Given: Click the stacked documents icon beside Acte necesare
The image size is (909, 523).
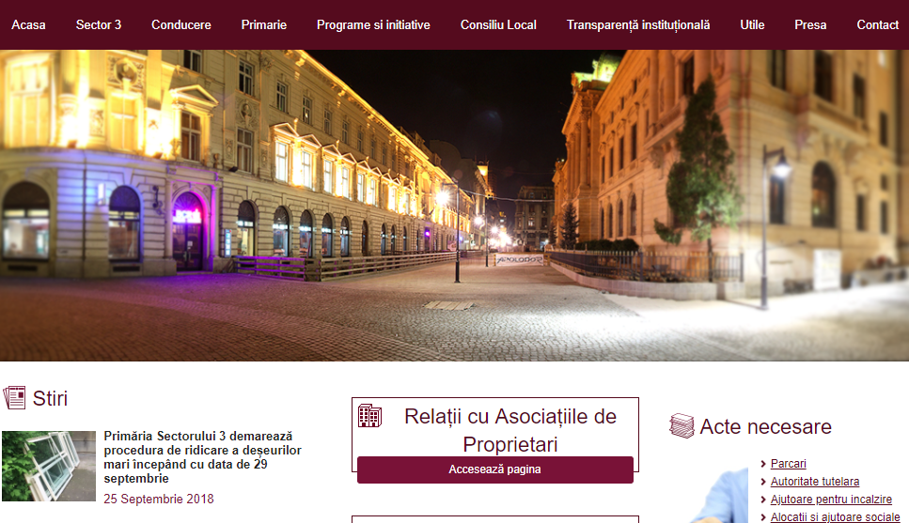Looking at the screenshot, I should point(682,427).
